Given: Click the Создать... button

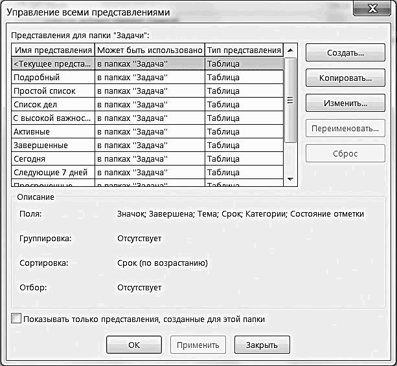Looking at the screenshot, I should tap(345, 52).
